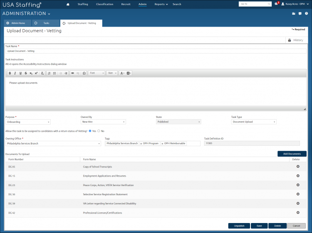The width and height of the screenshot is (312, 233).
Task: Open the help question mark icon
Action: pos(307,14)
